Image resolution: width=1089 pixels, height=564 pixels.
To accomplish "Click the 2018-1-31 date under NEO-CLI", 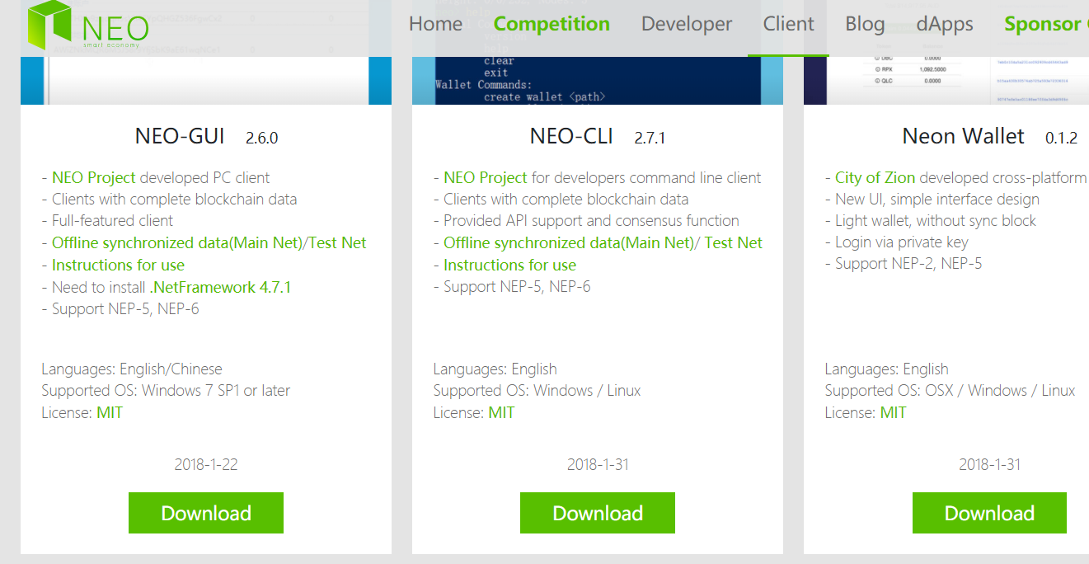I will click(x=598, y=464).
